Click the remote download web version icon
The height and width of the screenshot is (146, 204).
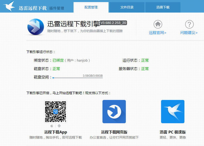[114, 111]
